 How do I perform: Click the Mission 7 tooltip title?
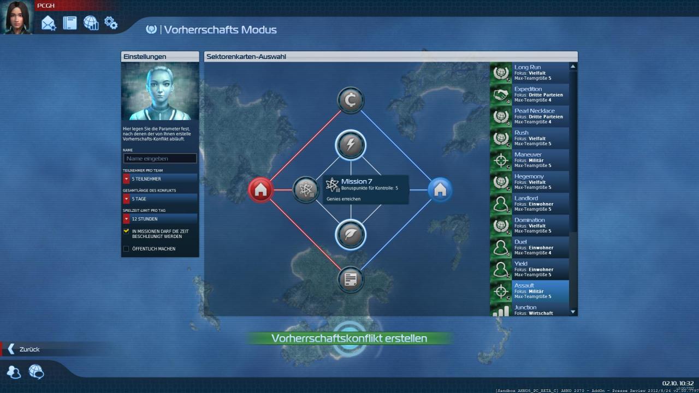coord(357,181)
